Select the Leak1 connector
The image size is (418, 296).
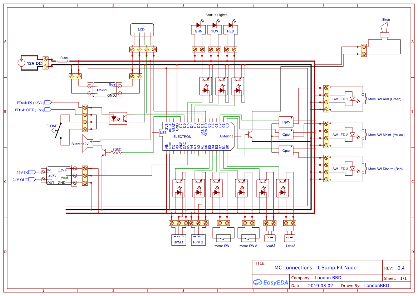click(270, 238)
